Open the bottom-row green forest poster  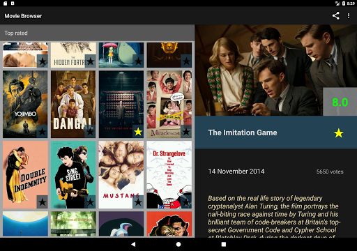[73, 224]
